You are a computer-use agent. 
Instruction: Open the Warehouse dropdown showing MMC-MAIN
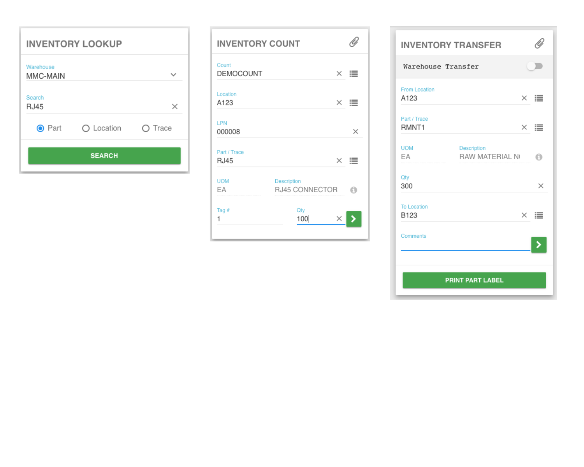tap(173, 75)
